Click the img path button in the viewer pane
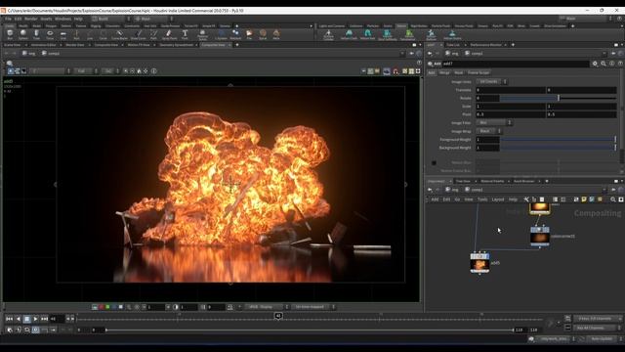Image resolution: width=625 pixels, height=352 pixels. click(28, 53)
